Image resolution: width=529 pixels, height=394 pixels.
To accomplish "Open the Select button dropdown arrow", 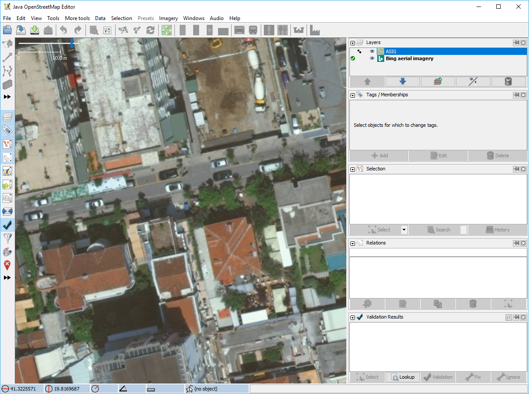I will click(404, 230).
